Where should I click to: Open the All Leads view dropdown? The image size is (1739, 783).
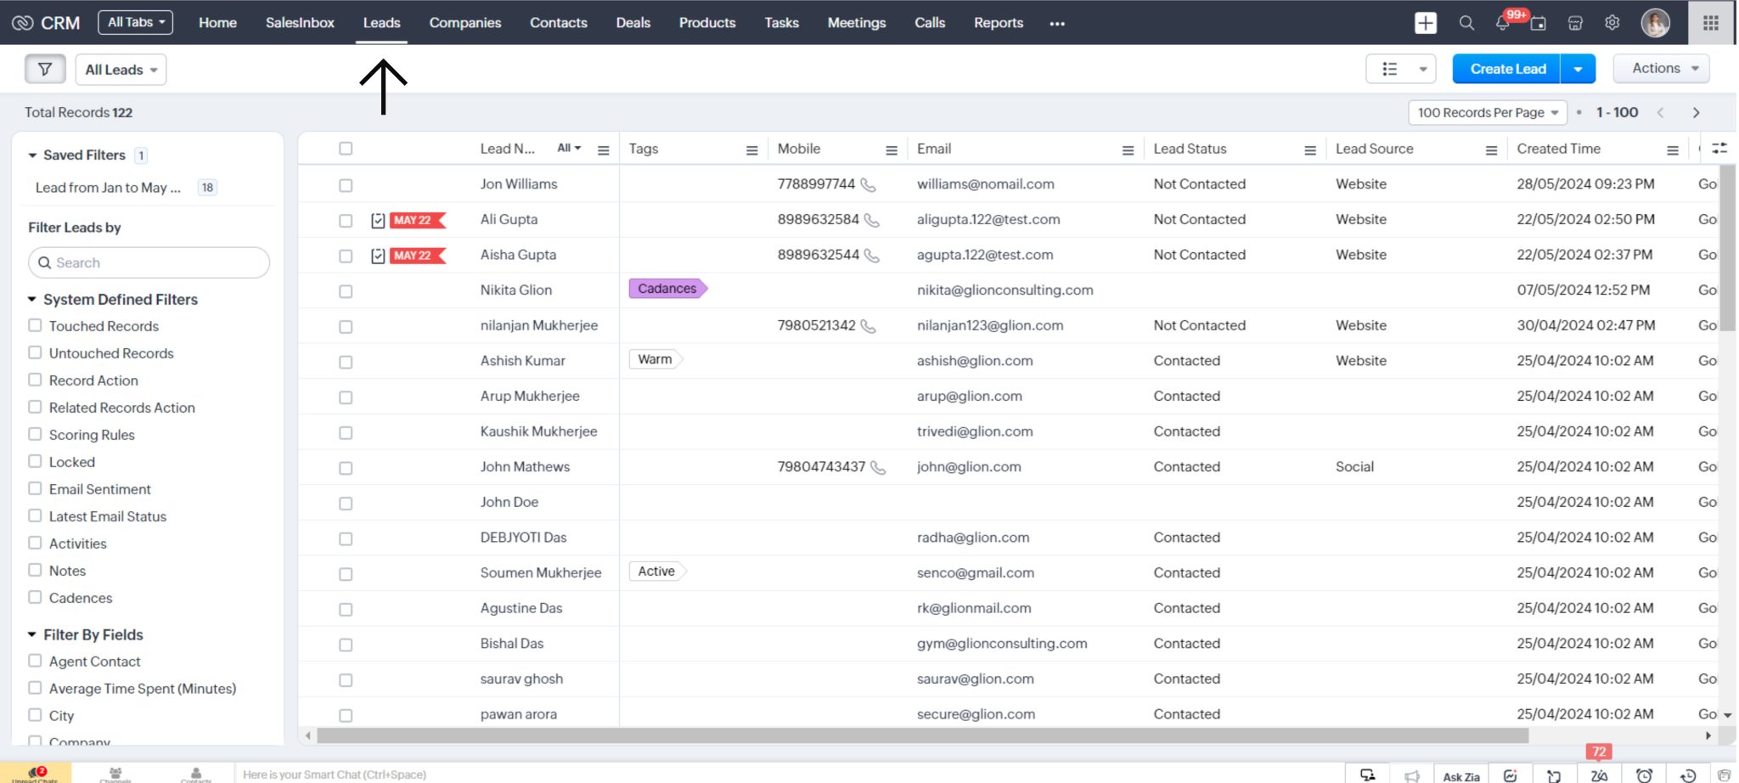tap(121, 70)
